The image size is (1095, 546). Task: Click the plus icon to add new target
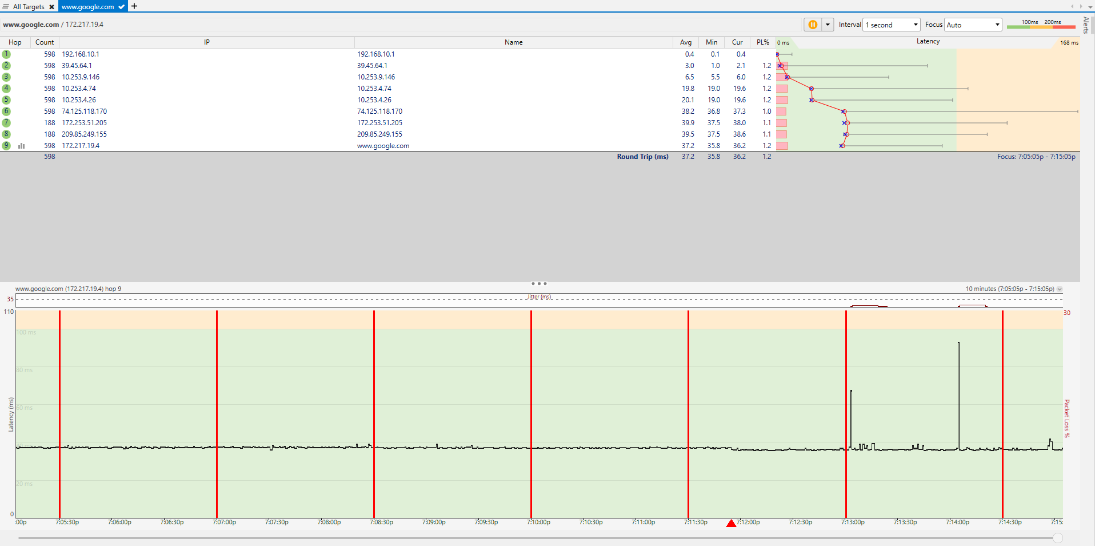point(134,6)
